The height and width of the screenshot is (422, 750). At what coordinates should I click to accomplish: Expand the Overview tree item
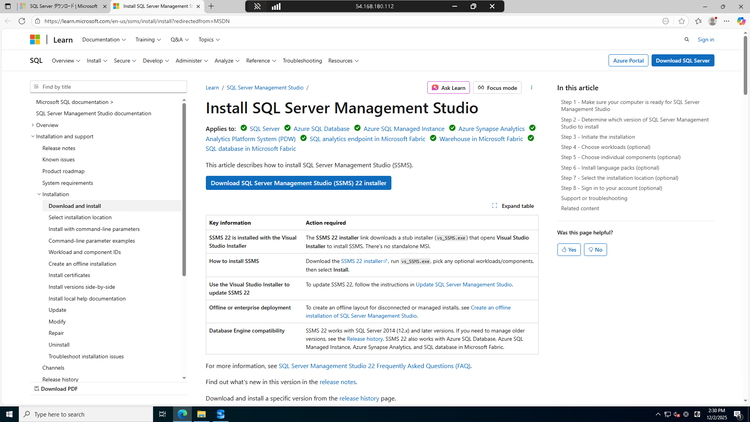pos(33,125)
